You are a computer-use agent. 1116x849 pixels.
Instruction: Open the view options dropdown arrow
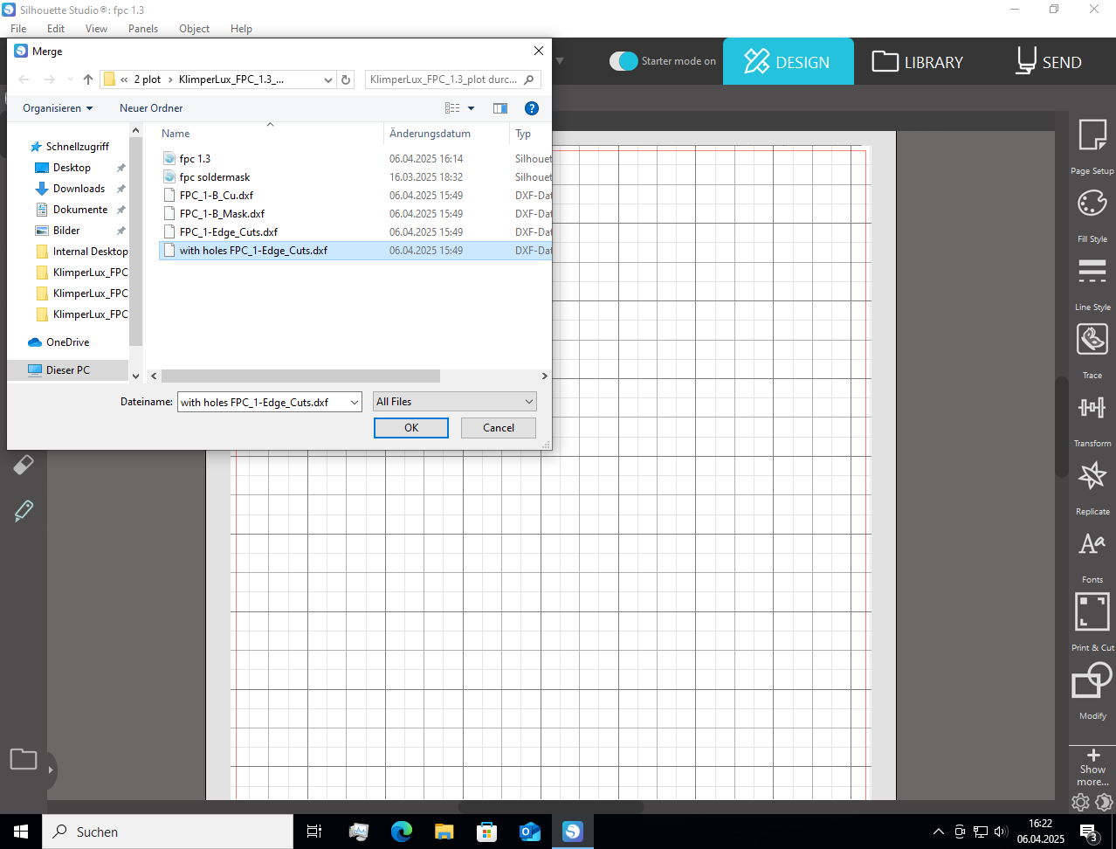click(471, 108)
